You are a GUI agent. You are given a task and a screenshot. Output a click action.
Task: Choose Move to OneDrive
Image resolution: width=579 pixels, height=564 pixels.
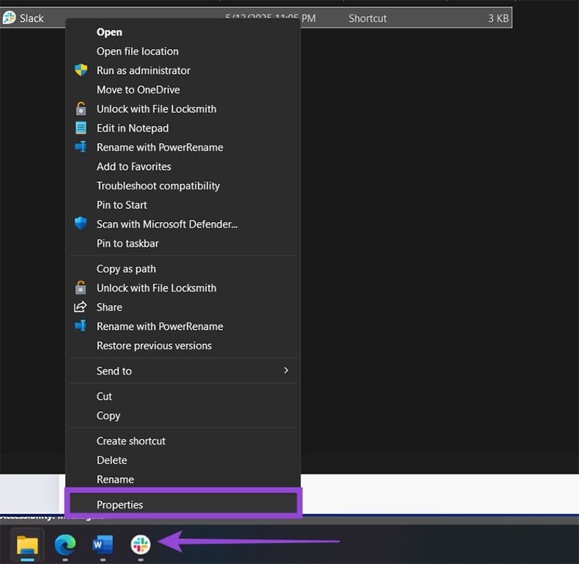pos(138,90)
